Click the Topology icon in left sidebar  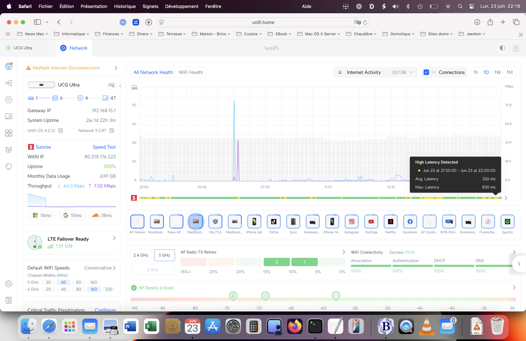pos(9,83)
